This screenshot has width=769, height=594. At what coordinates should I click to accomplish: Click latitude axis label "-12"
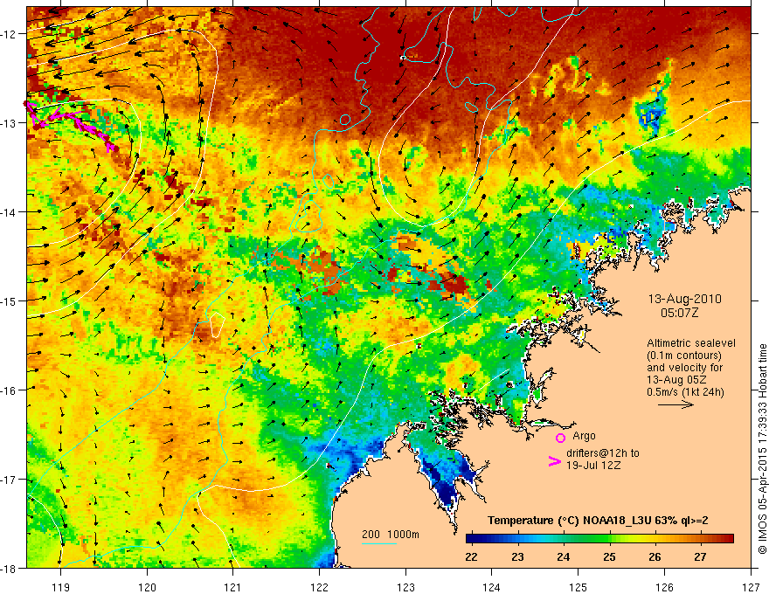pos(9,34)
